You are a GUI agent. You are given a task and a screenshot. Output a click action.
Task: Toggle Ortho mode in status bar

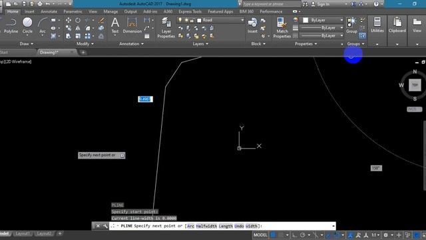pyautogui.click(x=294, y=235)
